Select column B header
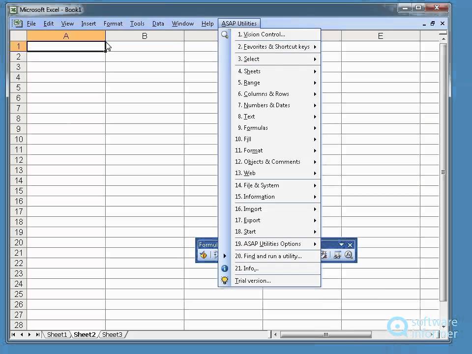Screen dimensions: 472x354 tap(145, 36)
